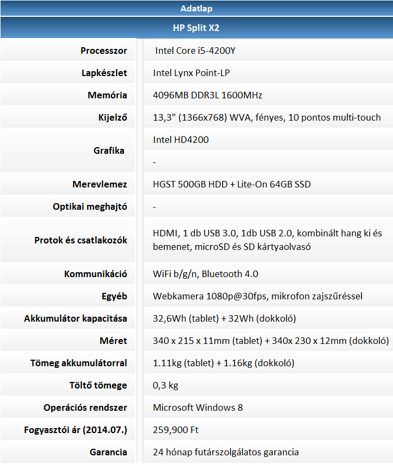This screenshot has width=393, height=464.
Task: Select the 259,900 Ft price
Action: 176,430
